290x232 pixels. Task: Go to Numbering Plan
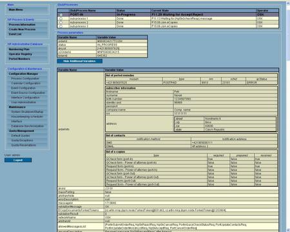26,50
